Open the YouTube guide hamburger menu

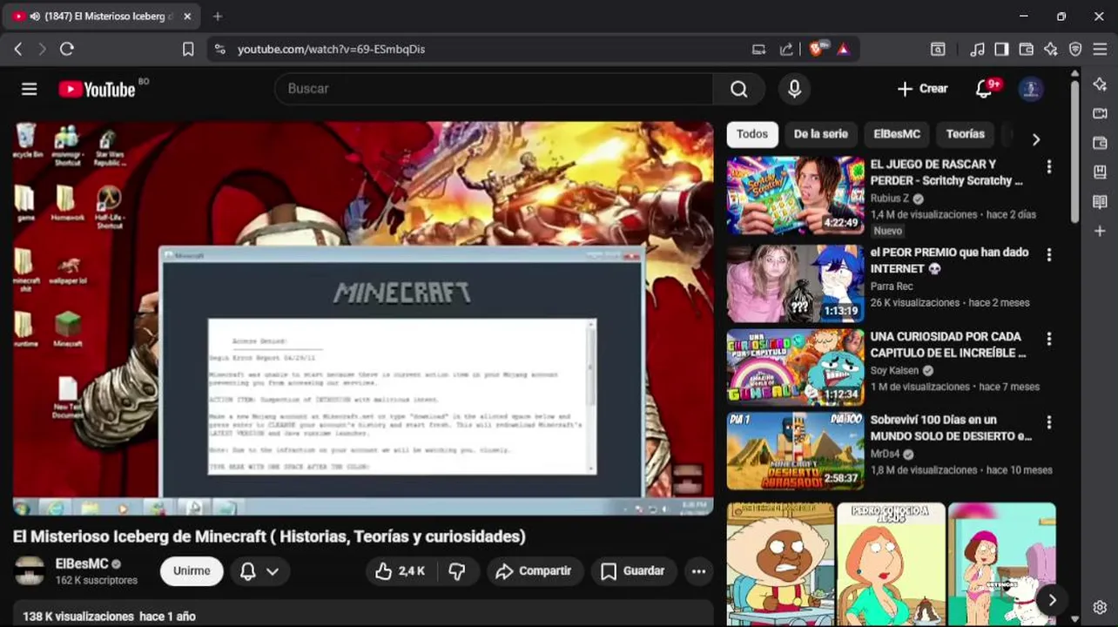[30, 89]
